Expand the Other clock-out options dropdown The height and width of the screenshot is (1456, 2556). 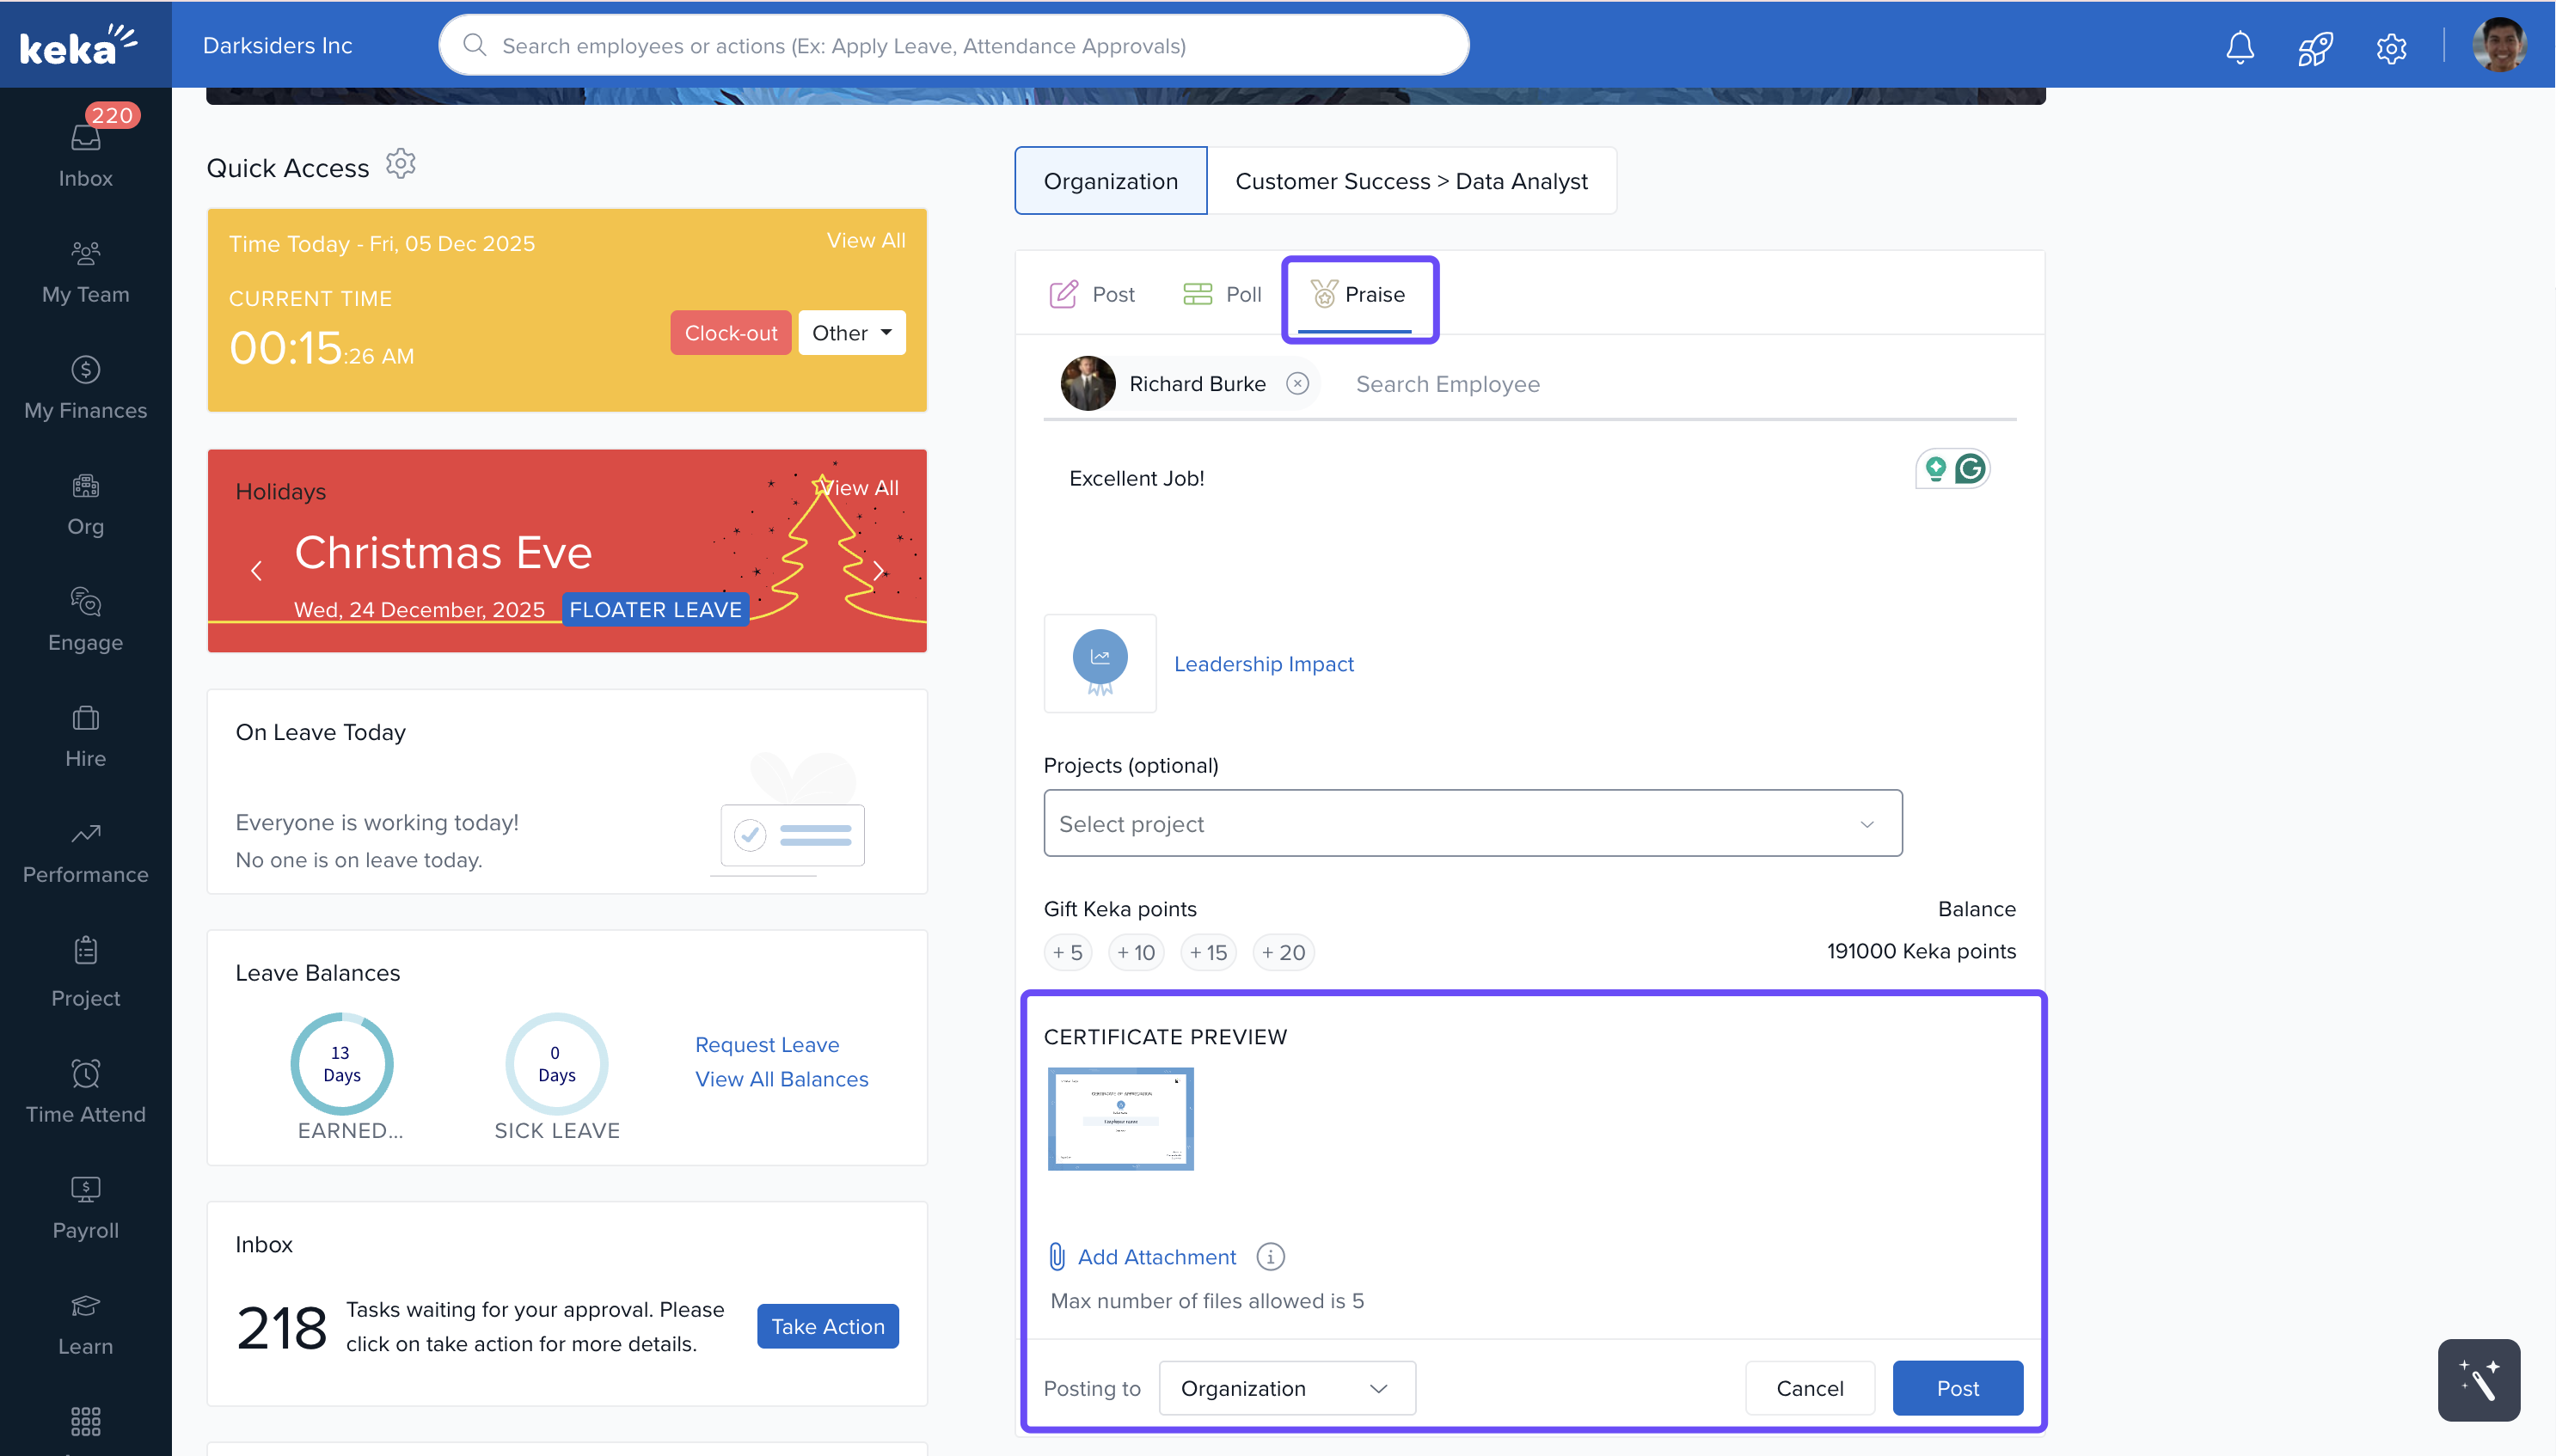[851, 333]
